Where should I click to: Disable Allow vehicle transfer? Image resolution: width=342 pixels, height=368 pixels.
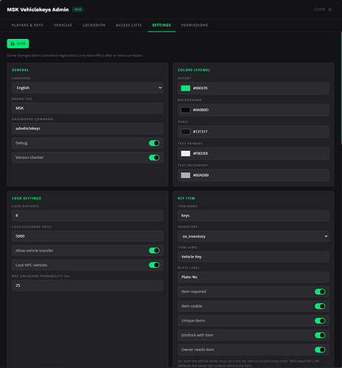[x=154, y=250]
